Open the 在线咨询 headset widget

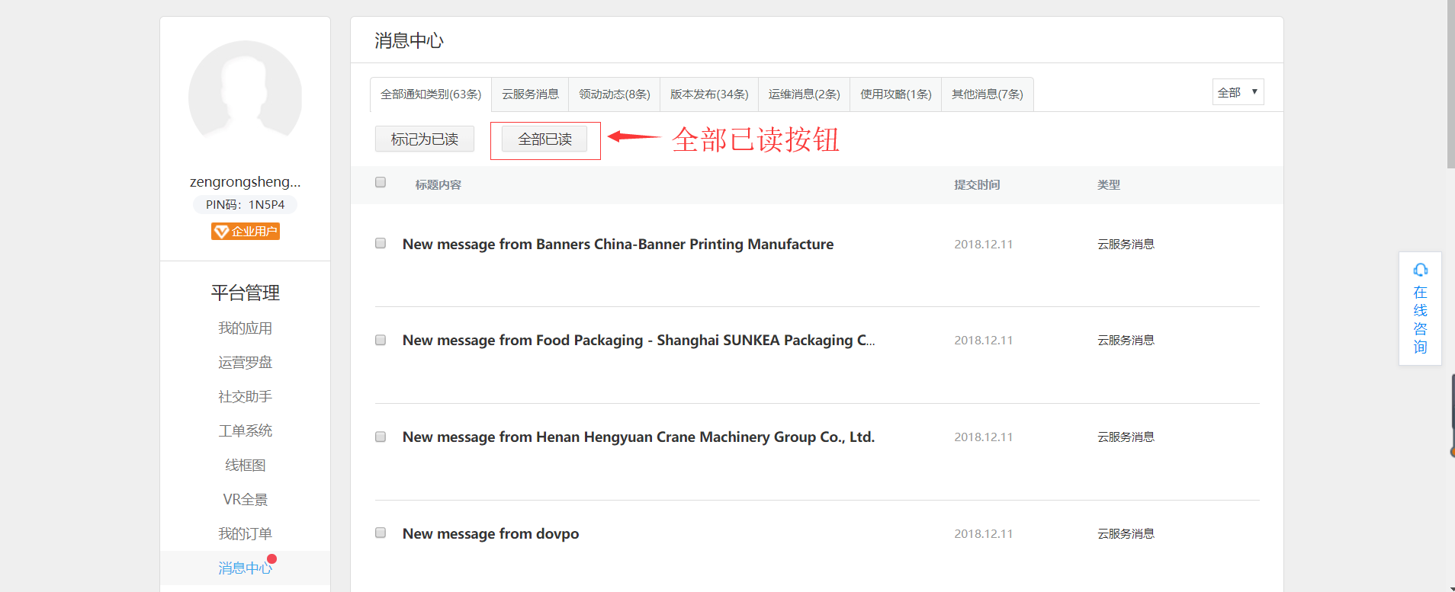click(x=1419, y=309)
